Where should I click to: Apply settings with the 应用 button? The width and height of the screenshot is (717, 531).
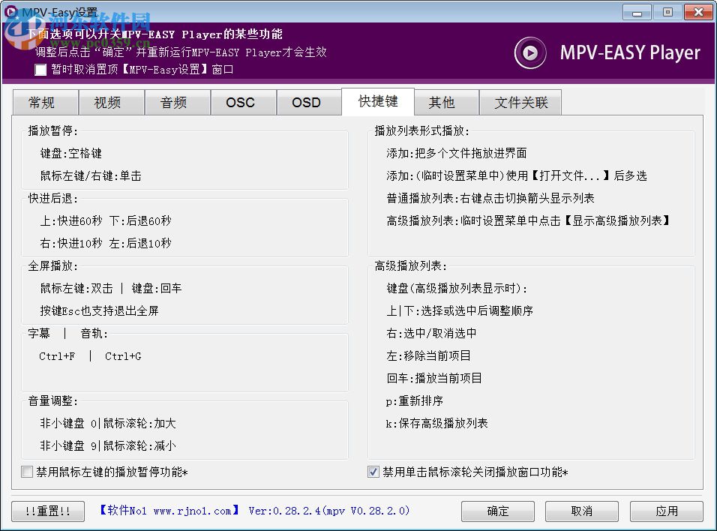click(666, 511)
